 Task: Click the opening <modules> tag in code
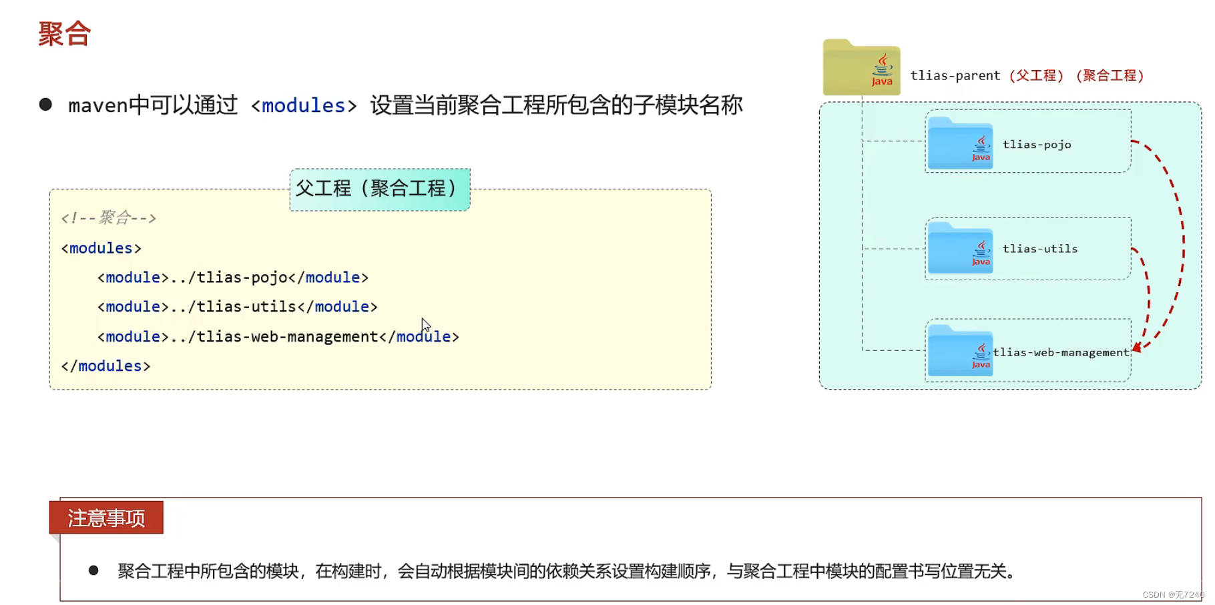click(x=101, y=248)
